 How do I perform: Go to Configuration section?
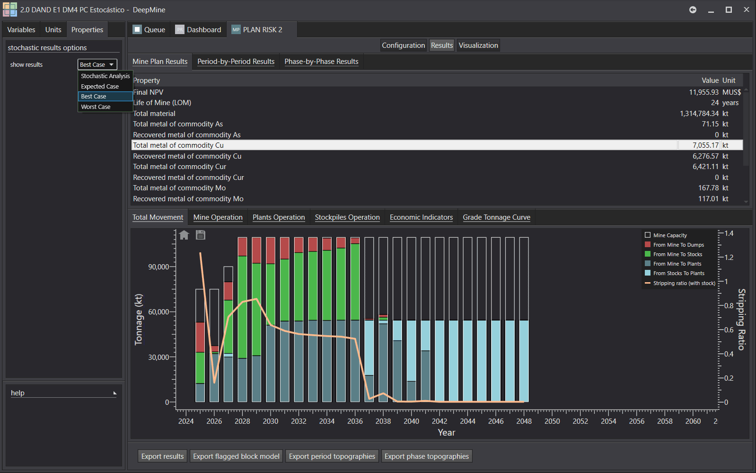404,45
